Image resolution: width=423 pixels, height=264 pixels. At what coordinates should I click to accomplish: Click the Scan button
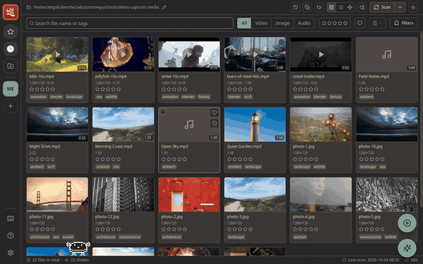point(382,7)
